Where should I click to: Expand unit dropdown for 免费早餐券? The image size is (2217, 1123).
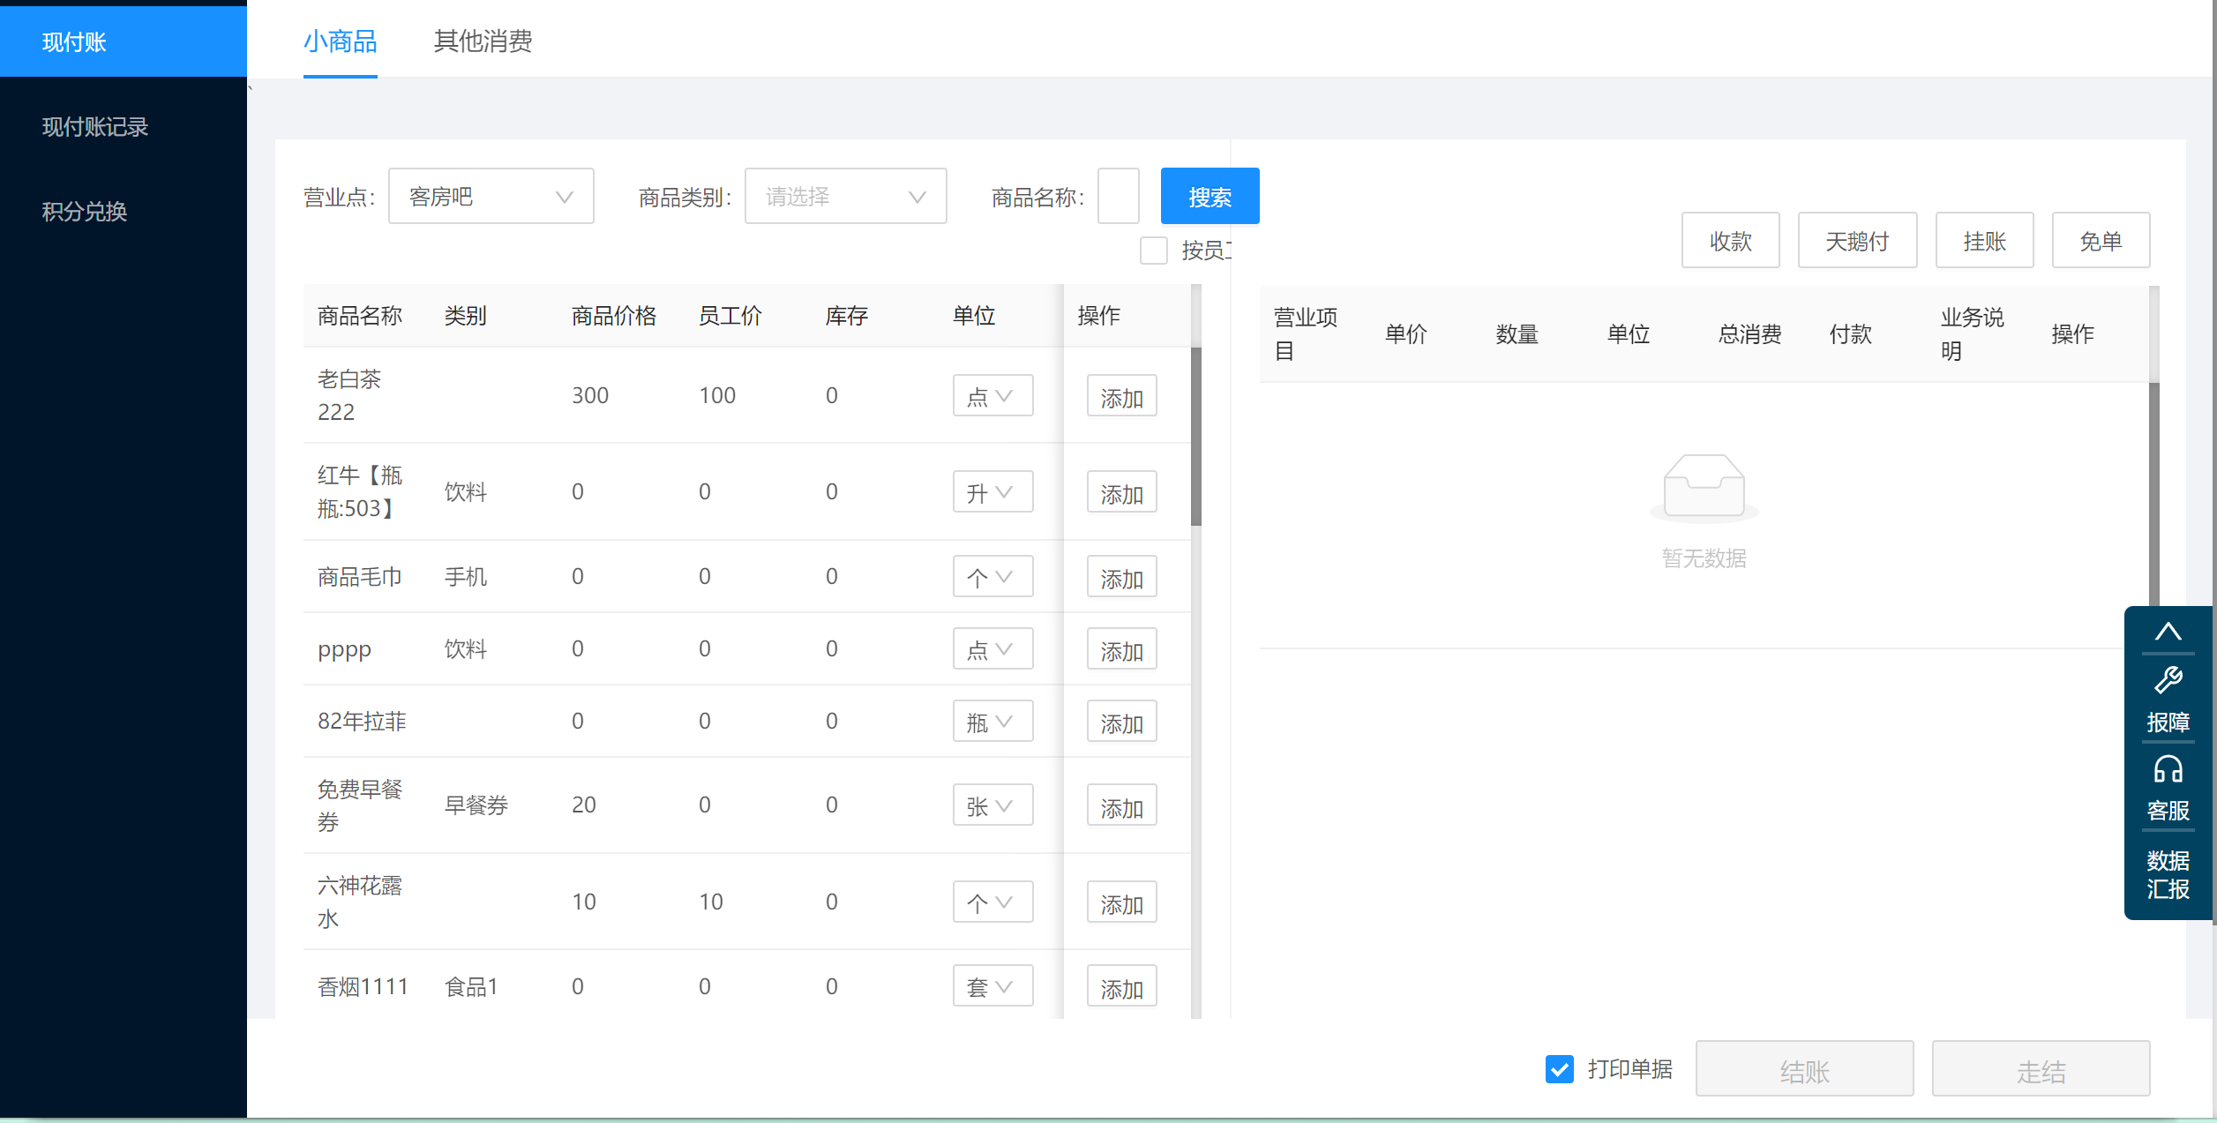[992, 805]
